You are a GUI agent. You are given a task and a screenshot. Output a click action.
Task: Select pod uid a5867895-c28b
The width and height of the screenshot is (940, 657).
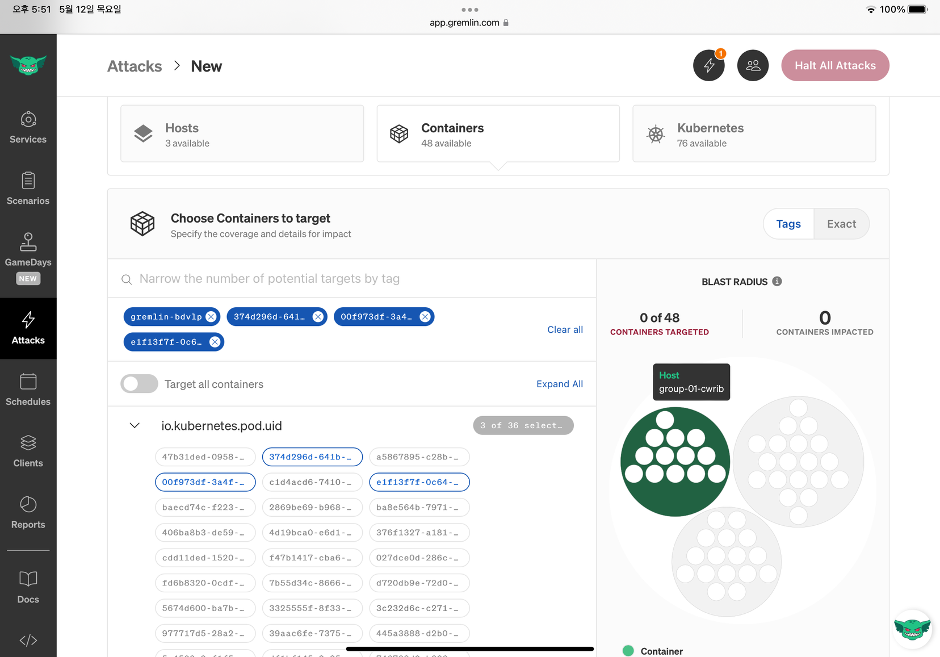[419, 457]
